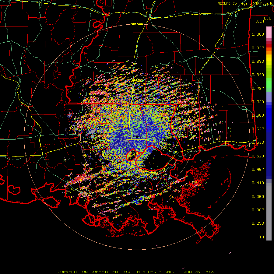This screenshot has height=274, width=274.
Task: Click the DCC product label
Action: click(268, 18)
